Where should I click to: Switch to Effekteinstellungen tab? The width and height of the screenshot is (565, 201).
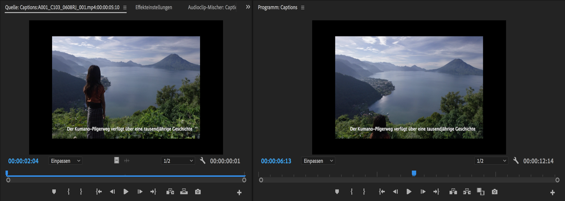pyautogui.click(x=154, y=7)
